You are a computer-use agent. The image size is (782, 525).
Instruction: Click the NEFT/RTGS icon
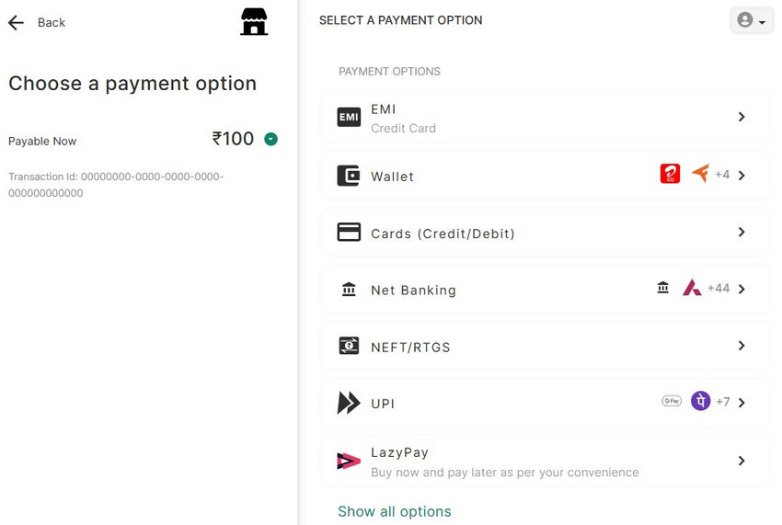(x=349, y=347)
